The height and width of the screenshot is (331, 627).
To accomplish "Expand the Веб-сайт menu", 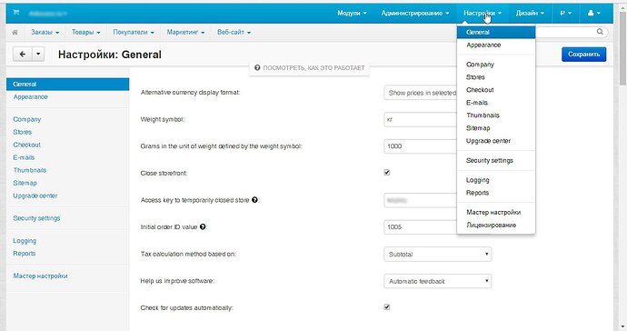I will (x=234, y=32).
